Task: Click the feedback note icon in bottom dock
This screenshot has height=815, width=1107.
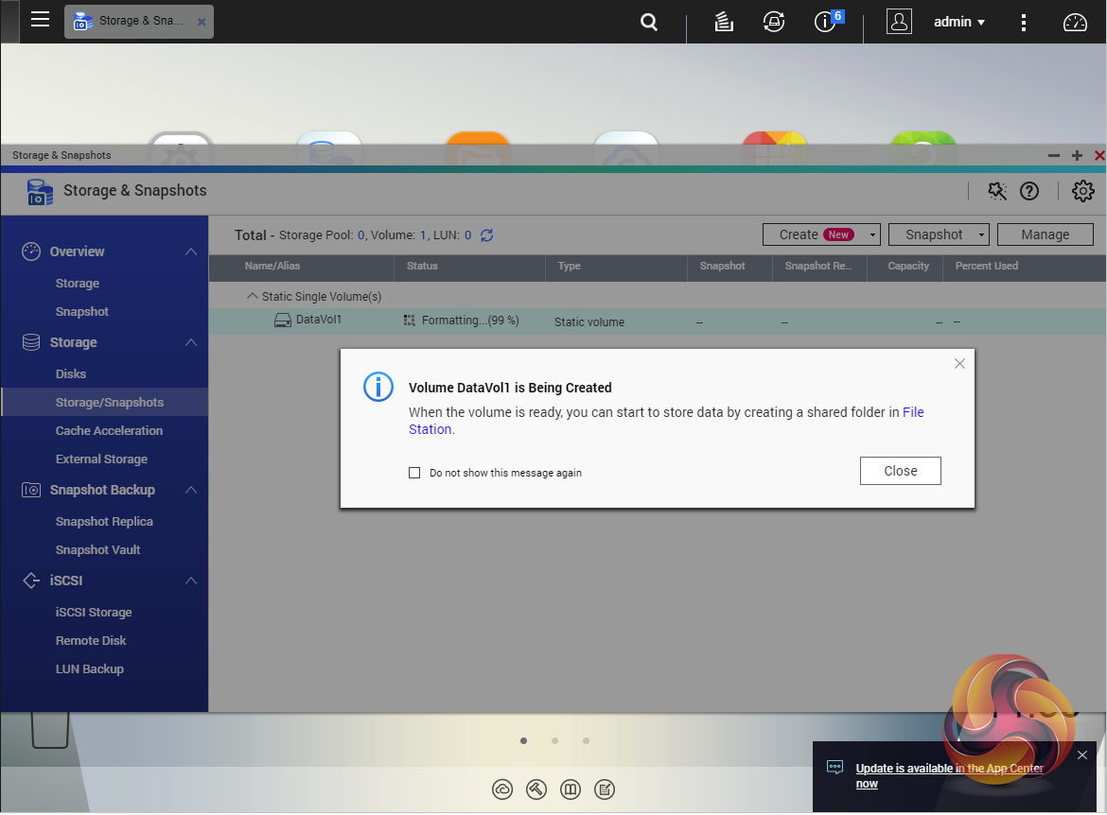Action: click(605, 789)
